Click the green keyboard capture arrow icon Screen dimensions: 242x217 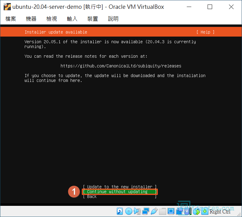click(205, 211)
